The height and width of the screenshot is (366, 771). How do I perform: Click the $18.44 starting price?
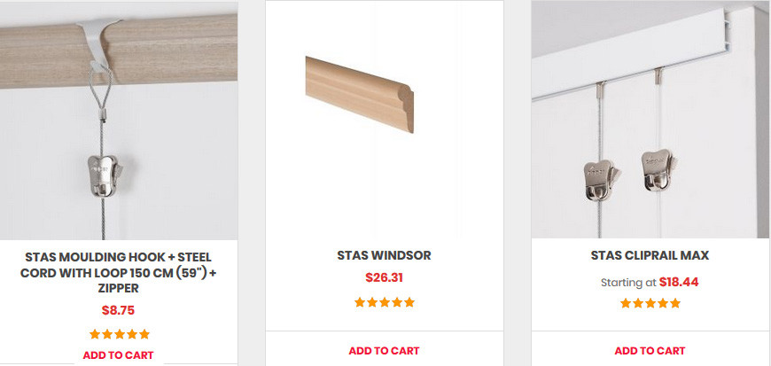[679, 282]
